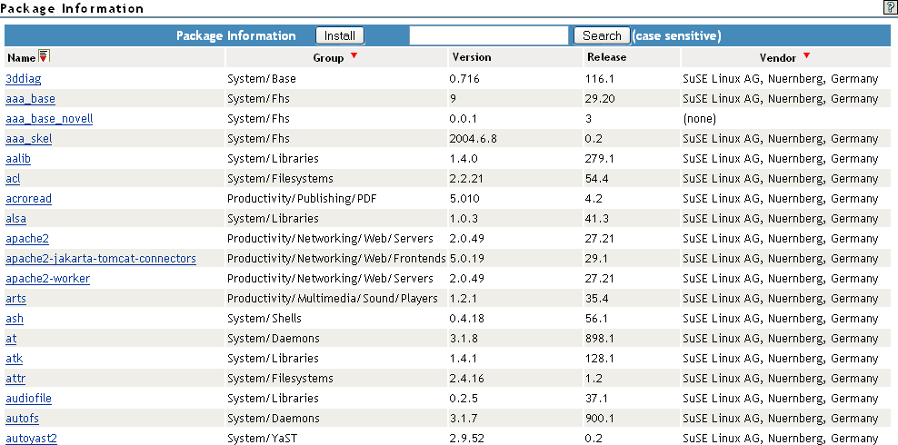Click the sort icon beside the Name header
This screenshot has width=898, height=445.
(44, 57)
